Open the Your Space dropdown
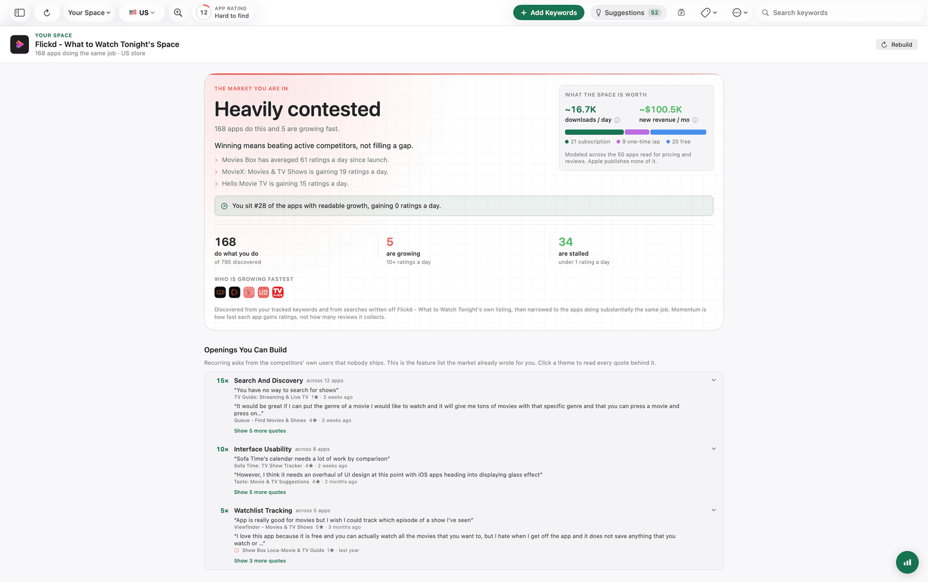Image resolution: width=928 pixels, height=582 pixels. click(x=89, y=12)
